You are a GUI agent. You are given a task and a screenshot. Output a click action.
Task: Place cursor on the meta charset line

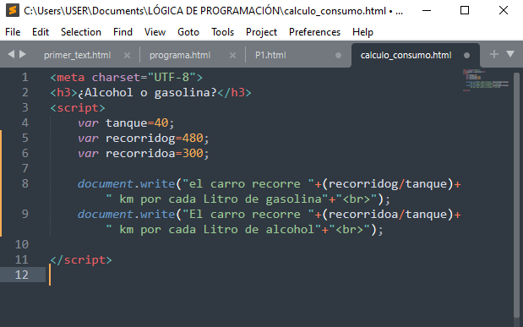(x=127, y=78)
